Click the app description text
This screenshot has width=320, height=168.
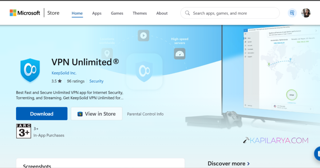point(70,95)
